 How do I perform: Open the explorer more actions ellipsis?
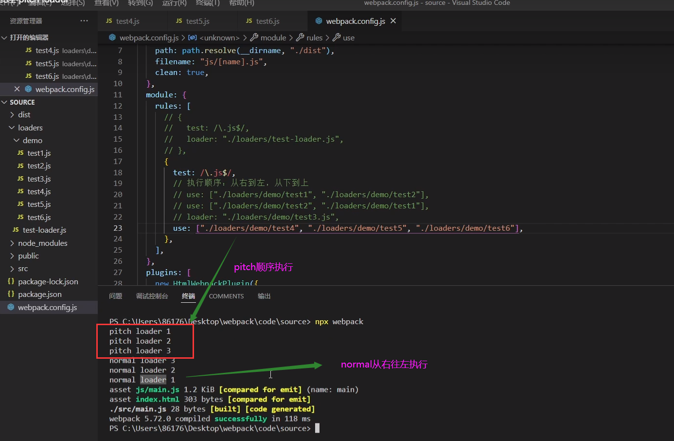pos(84,21)
